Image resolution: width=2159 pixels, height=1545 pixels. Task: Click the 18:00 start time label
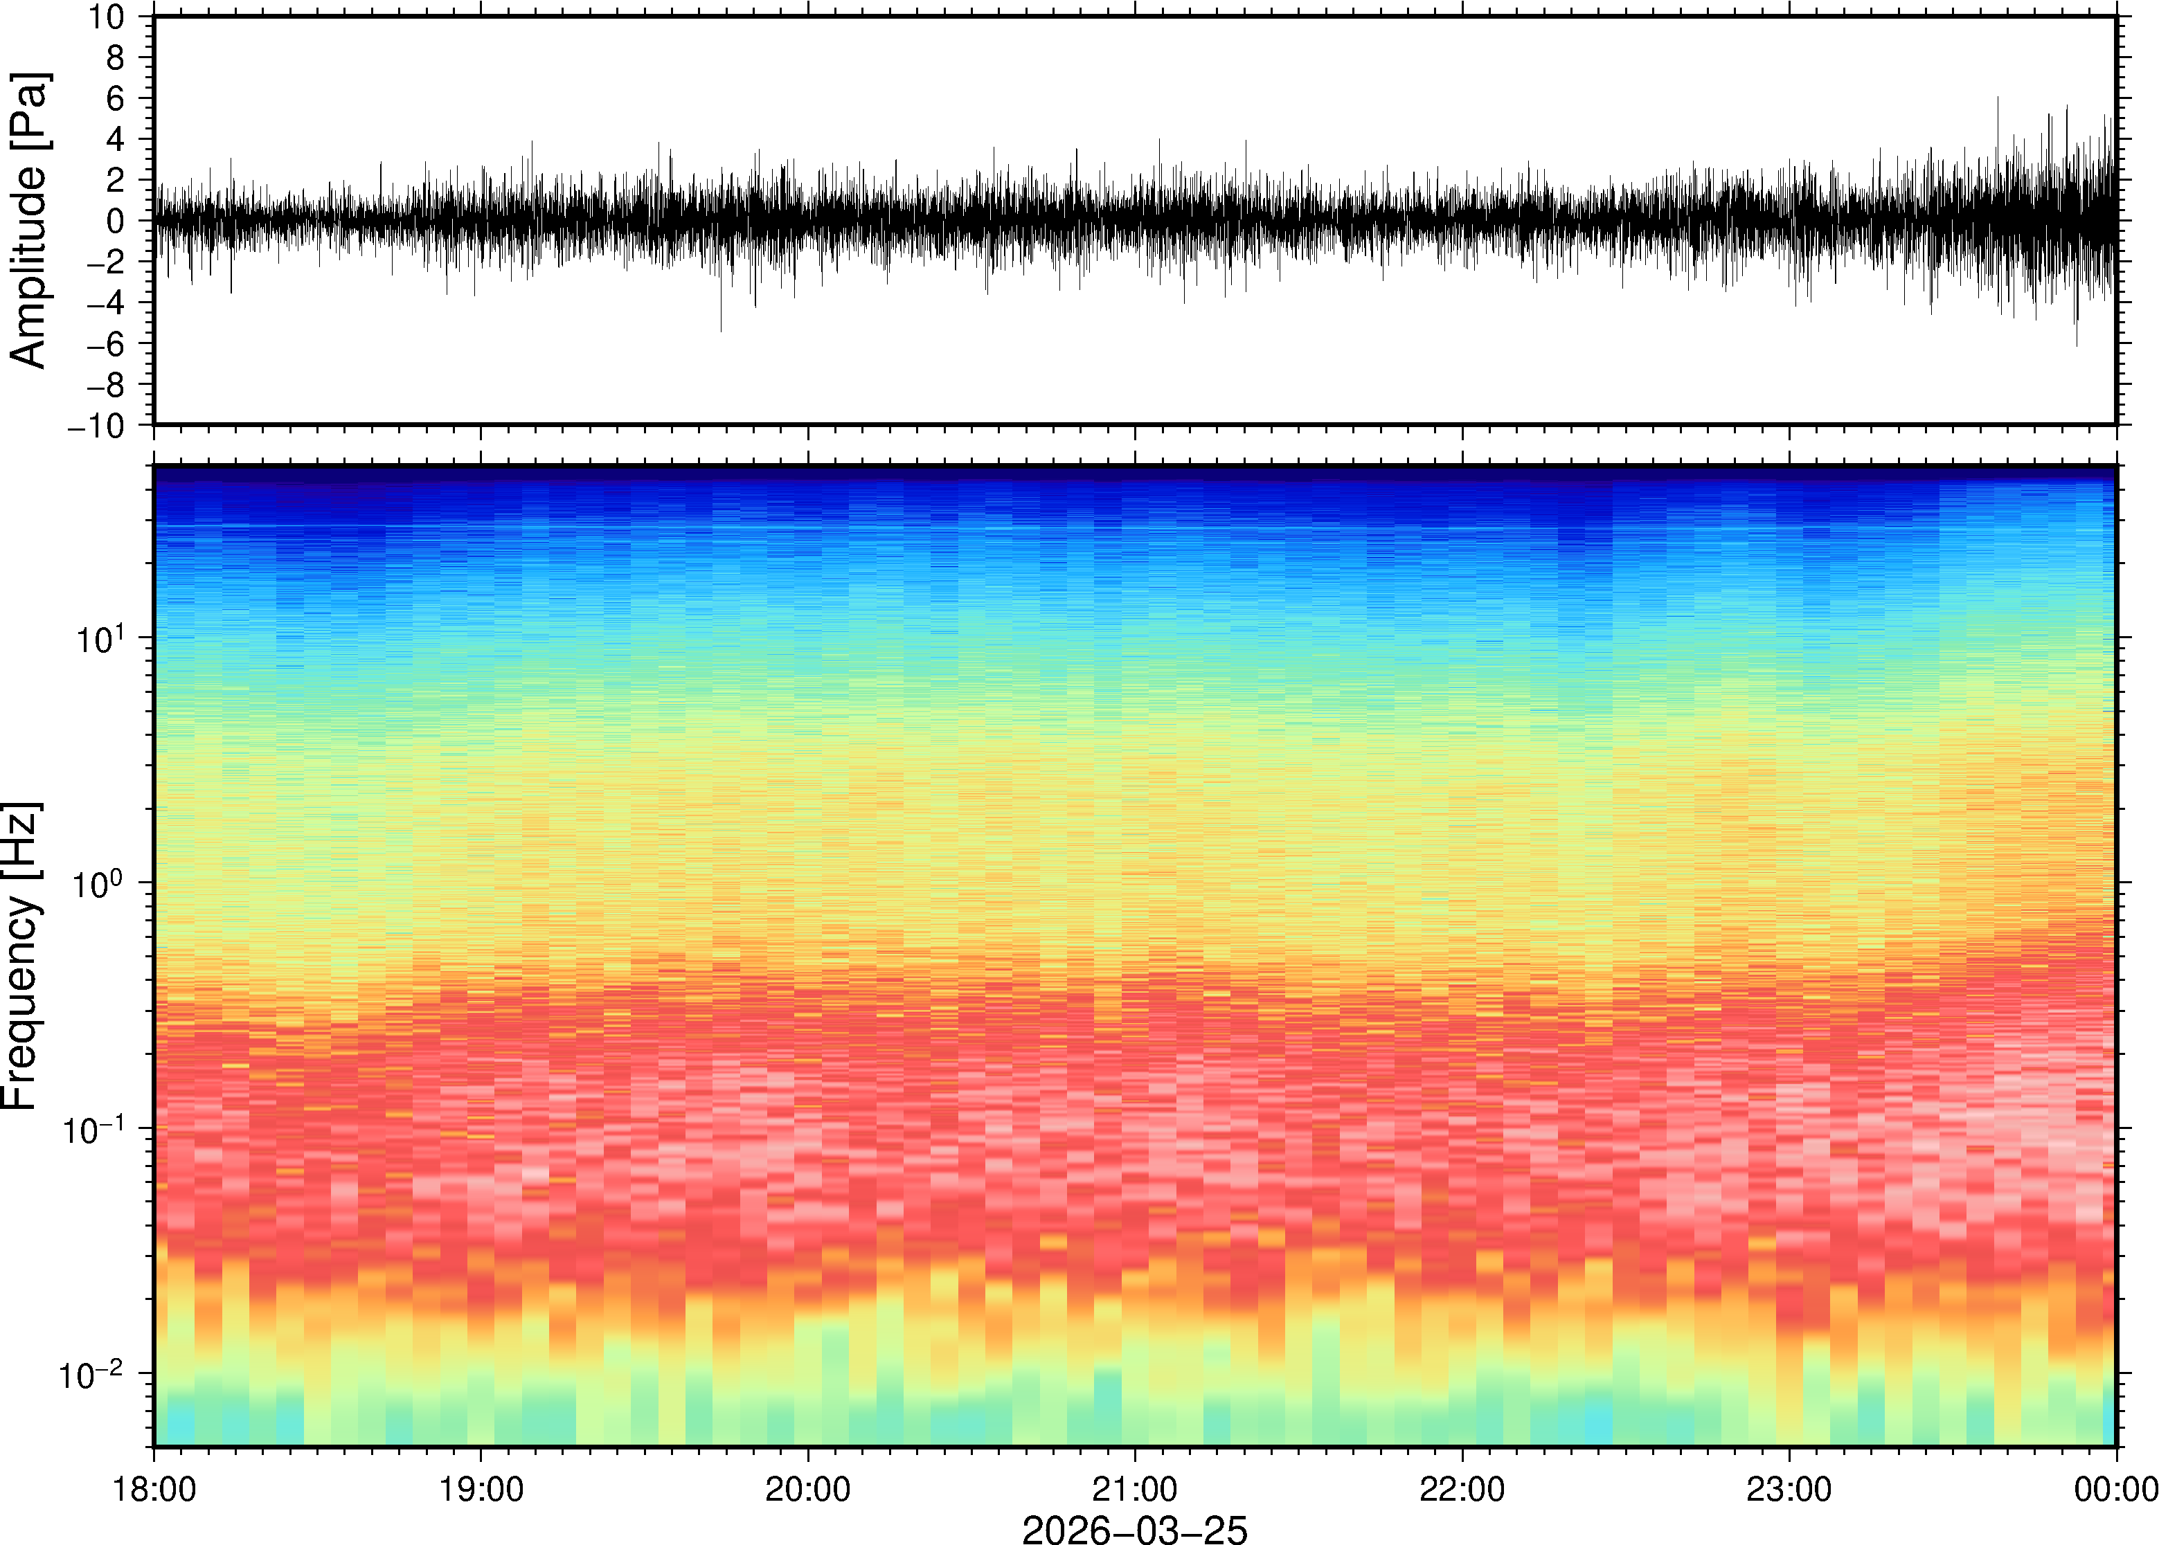[x=154, y=1489]
